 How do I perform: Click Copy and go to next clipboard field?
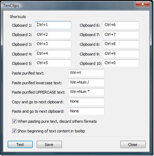tap(86, 102)
